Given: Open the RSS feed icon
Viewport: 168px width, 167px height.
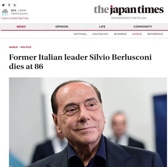Looking at the screenshot, I should click(15, 5).
